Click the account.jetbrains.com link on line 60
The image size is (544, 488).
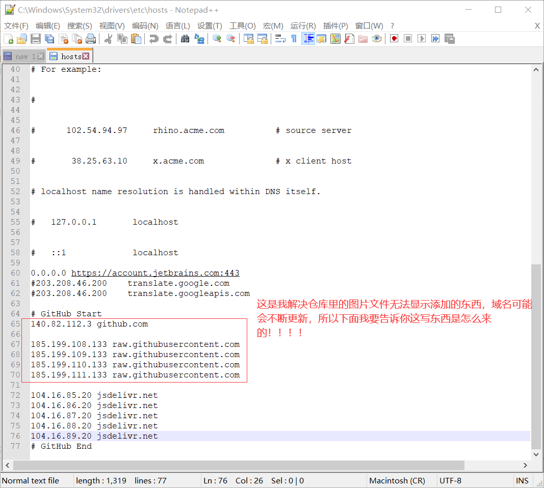tap(155, 273)
